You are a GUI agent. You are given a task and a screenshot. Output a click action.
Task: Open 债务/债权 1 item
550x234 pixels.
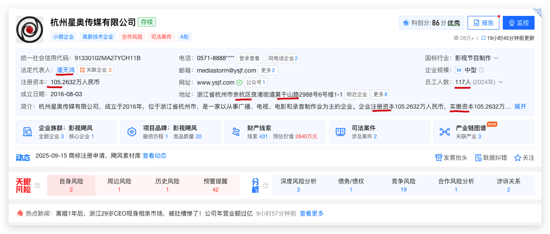pos(351,185)
